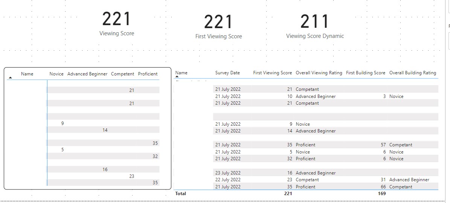450x203 pixels.
Task: Click the Overall Viewing Rating column header
Action: pos(319,73)
